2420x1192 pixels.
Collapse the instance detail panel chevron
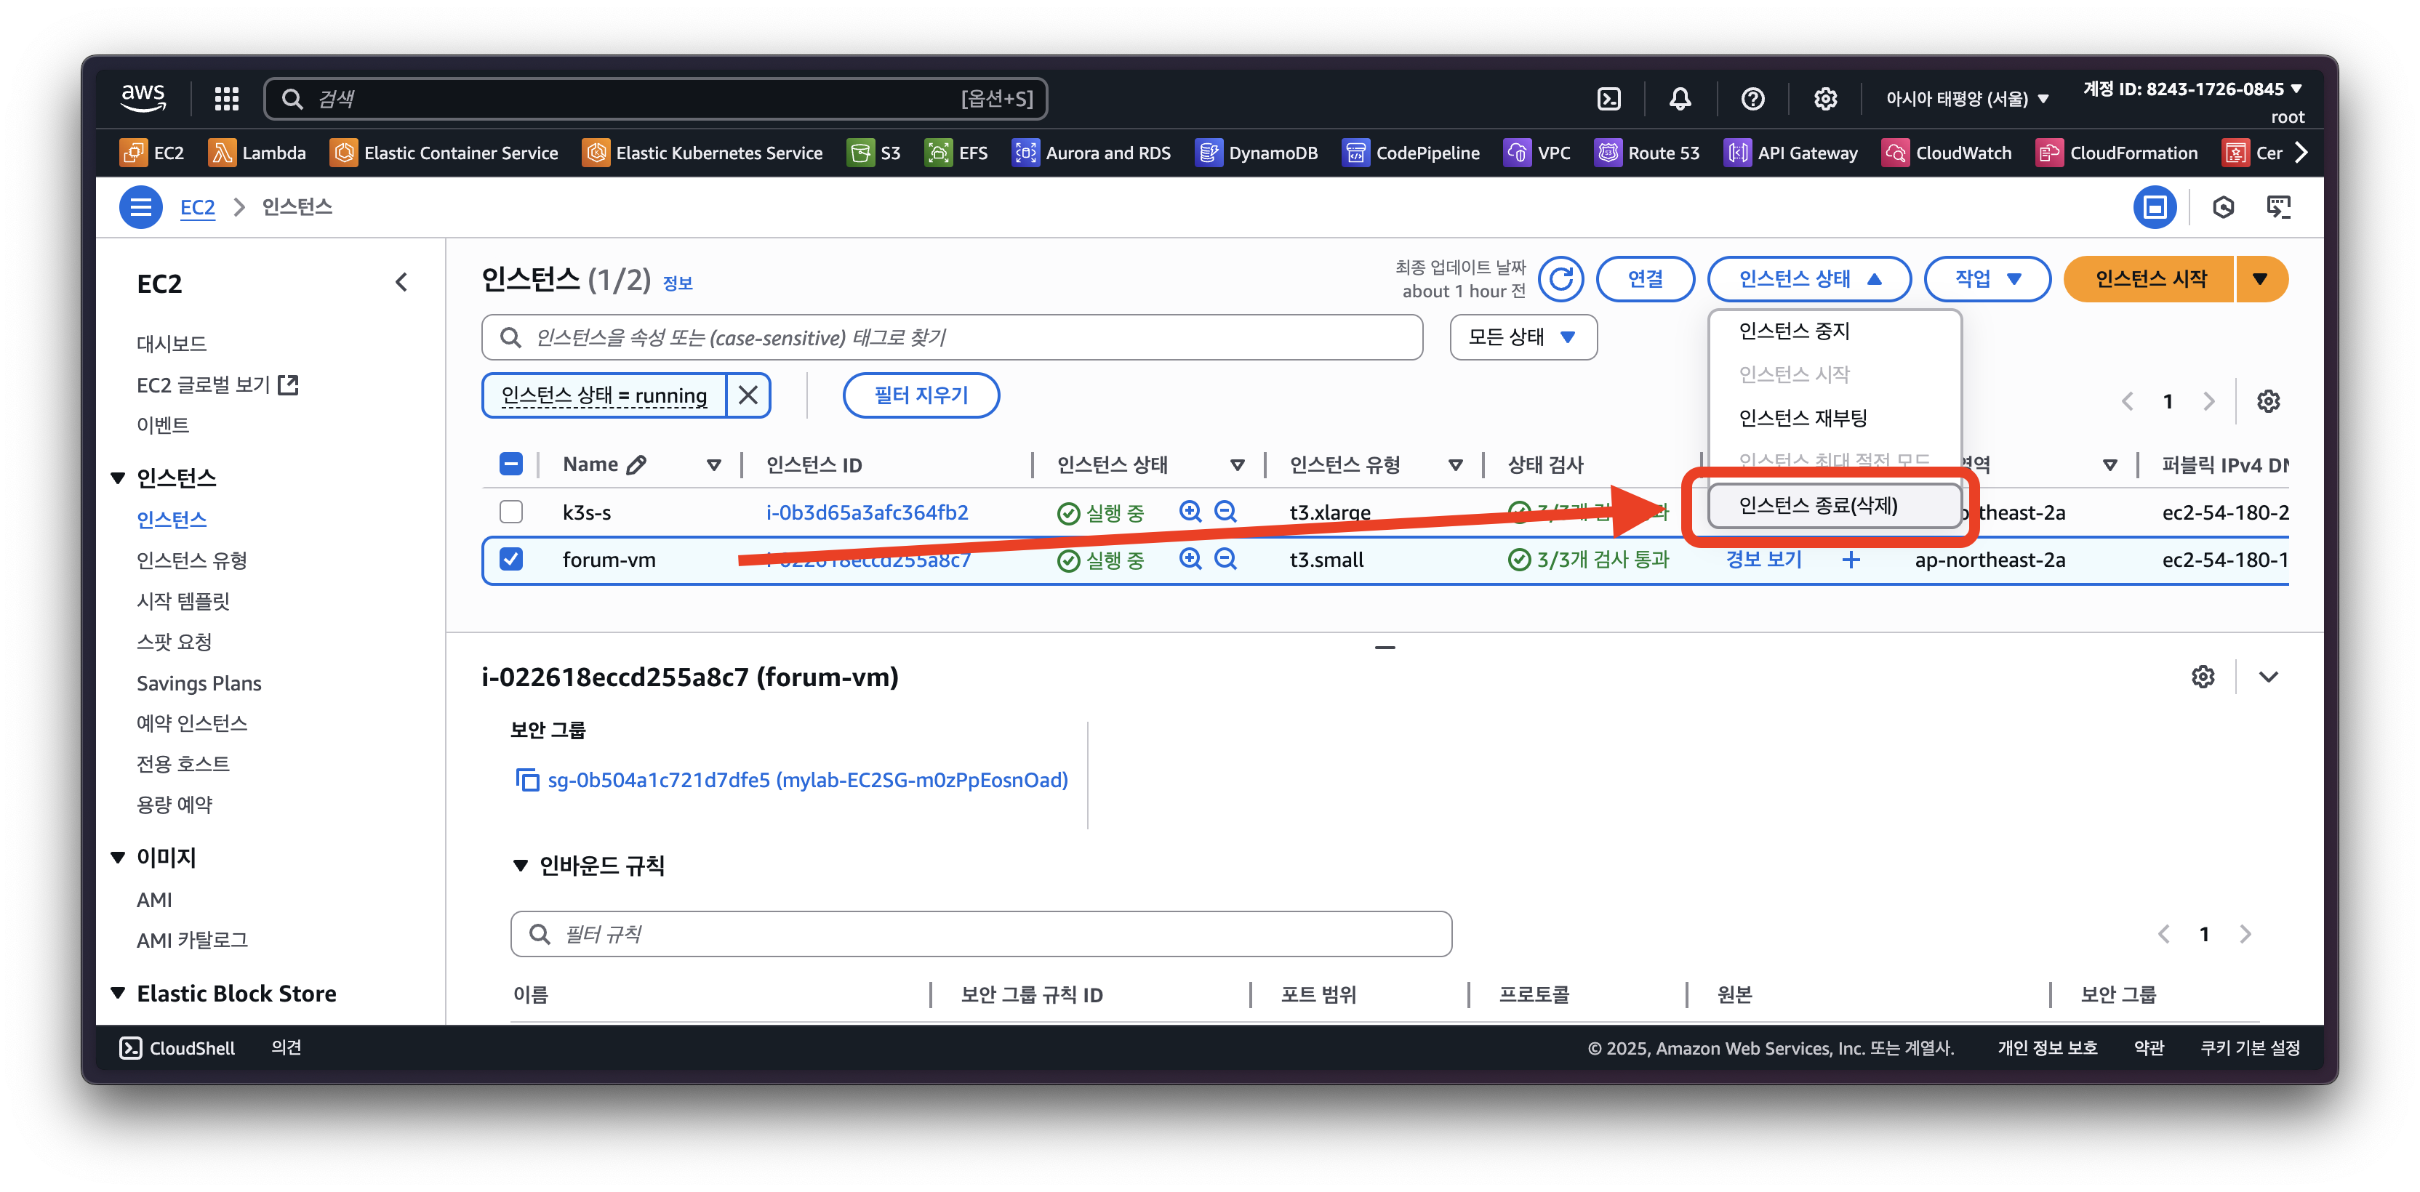pos(2268,676)
